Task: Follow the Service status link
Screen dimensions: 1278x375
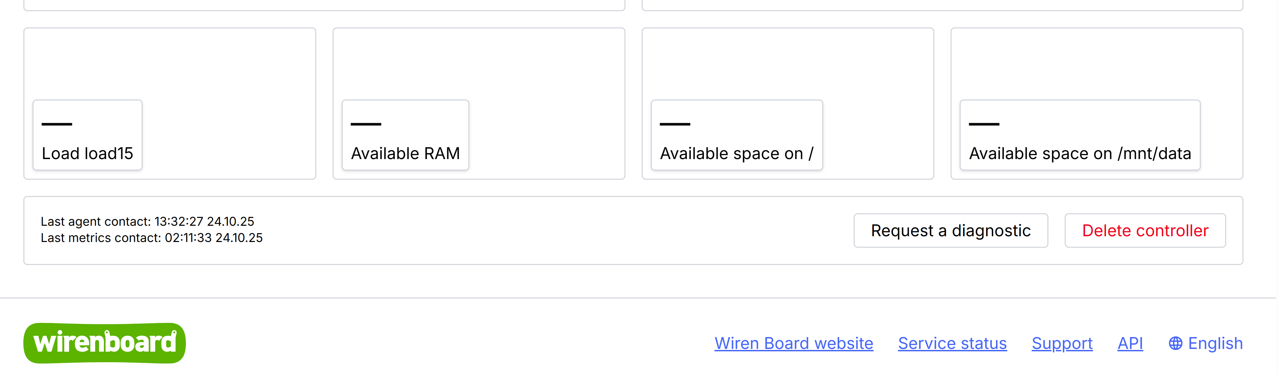Action: click(x=952, y=343)
